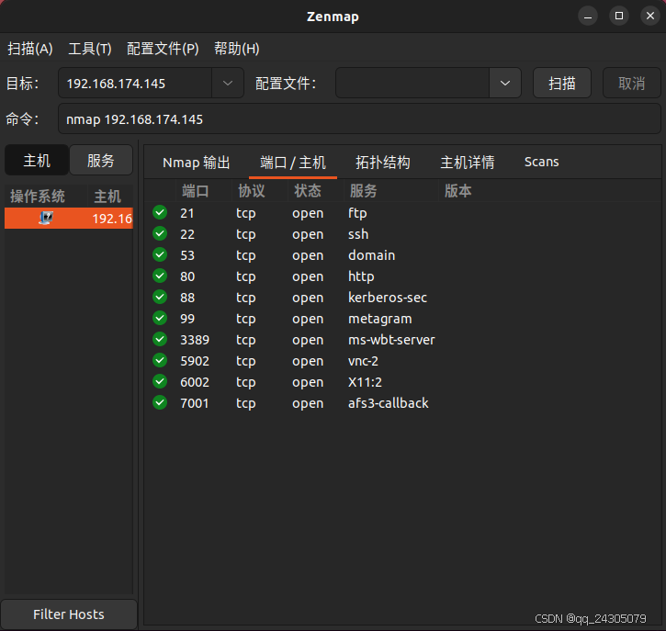Viewport: 666px width, 631px height.
Task: Click the green check icon for port 3389
Action: click(160, 339)
